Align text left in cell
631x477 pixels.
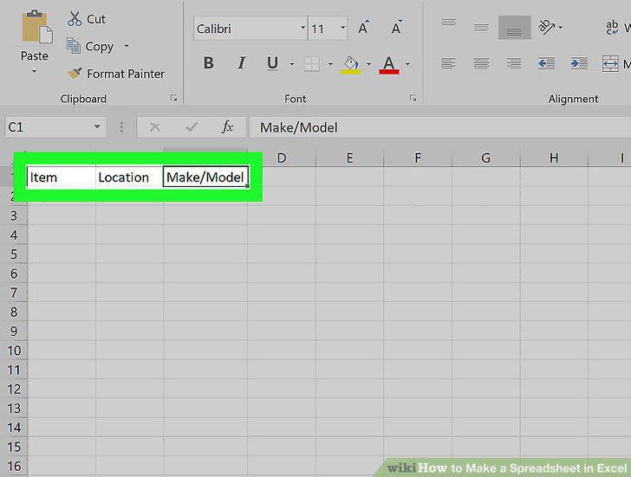click(448, 63)
